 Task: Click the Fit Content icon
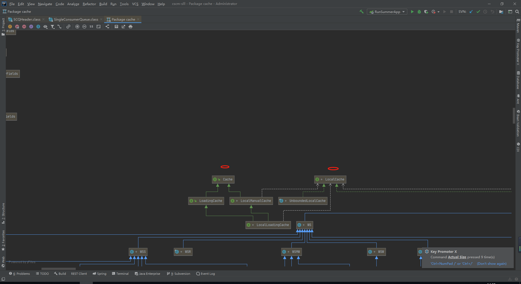pos(99,27)
